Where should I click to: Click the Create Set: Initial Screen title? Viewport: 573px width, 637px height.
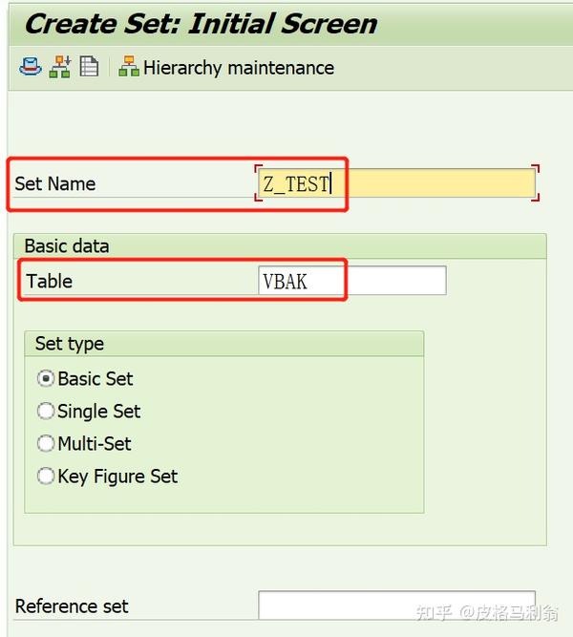click(201, 24)
